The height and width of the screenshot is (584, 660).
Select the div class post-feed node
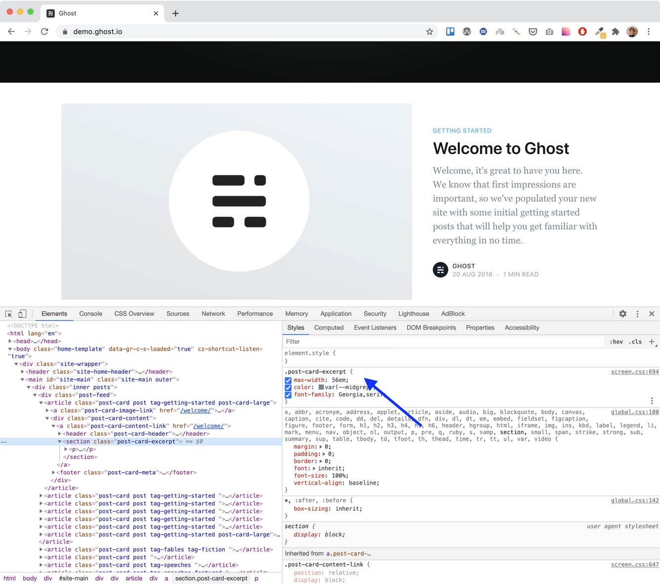point(78,395)
